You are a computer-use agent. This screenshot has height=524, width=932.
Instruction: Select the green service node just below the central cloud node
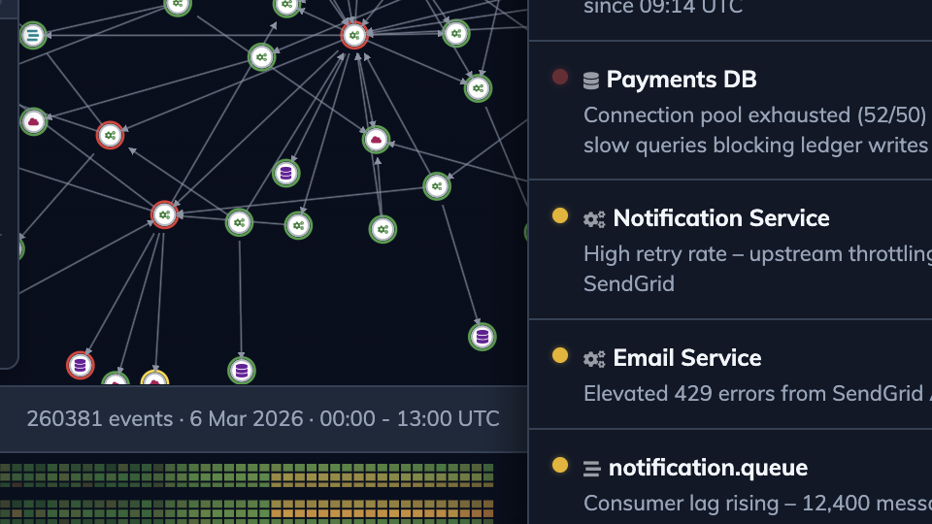[383, 229]
